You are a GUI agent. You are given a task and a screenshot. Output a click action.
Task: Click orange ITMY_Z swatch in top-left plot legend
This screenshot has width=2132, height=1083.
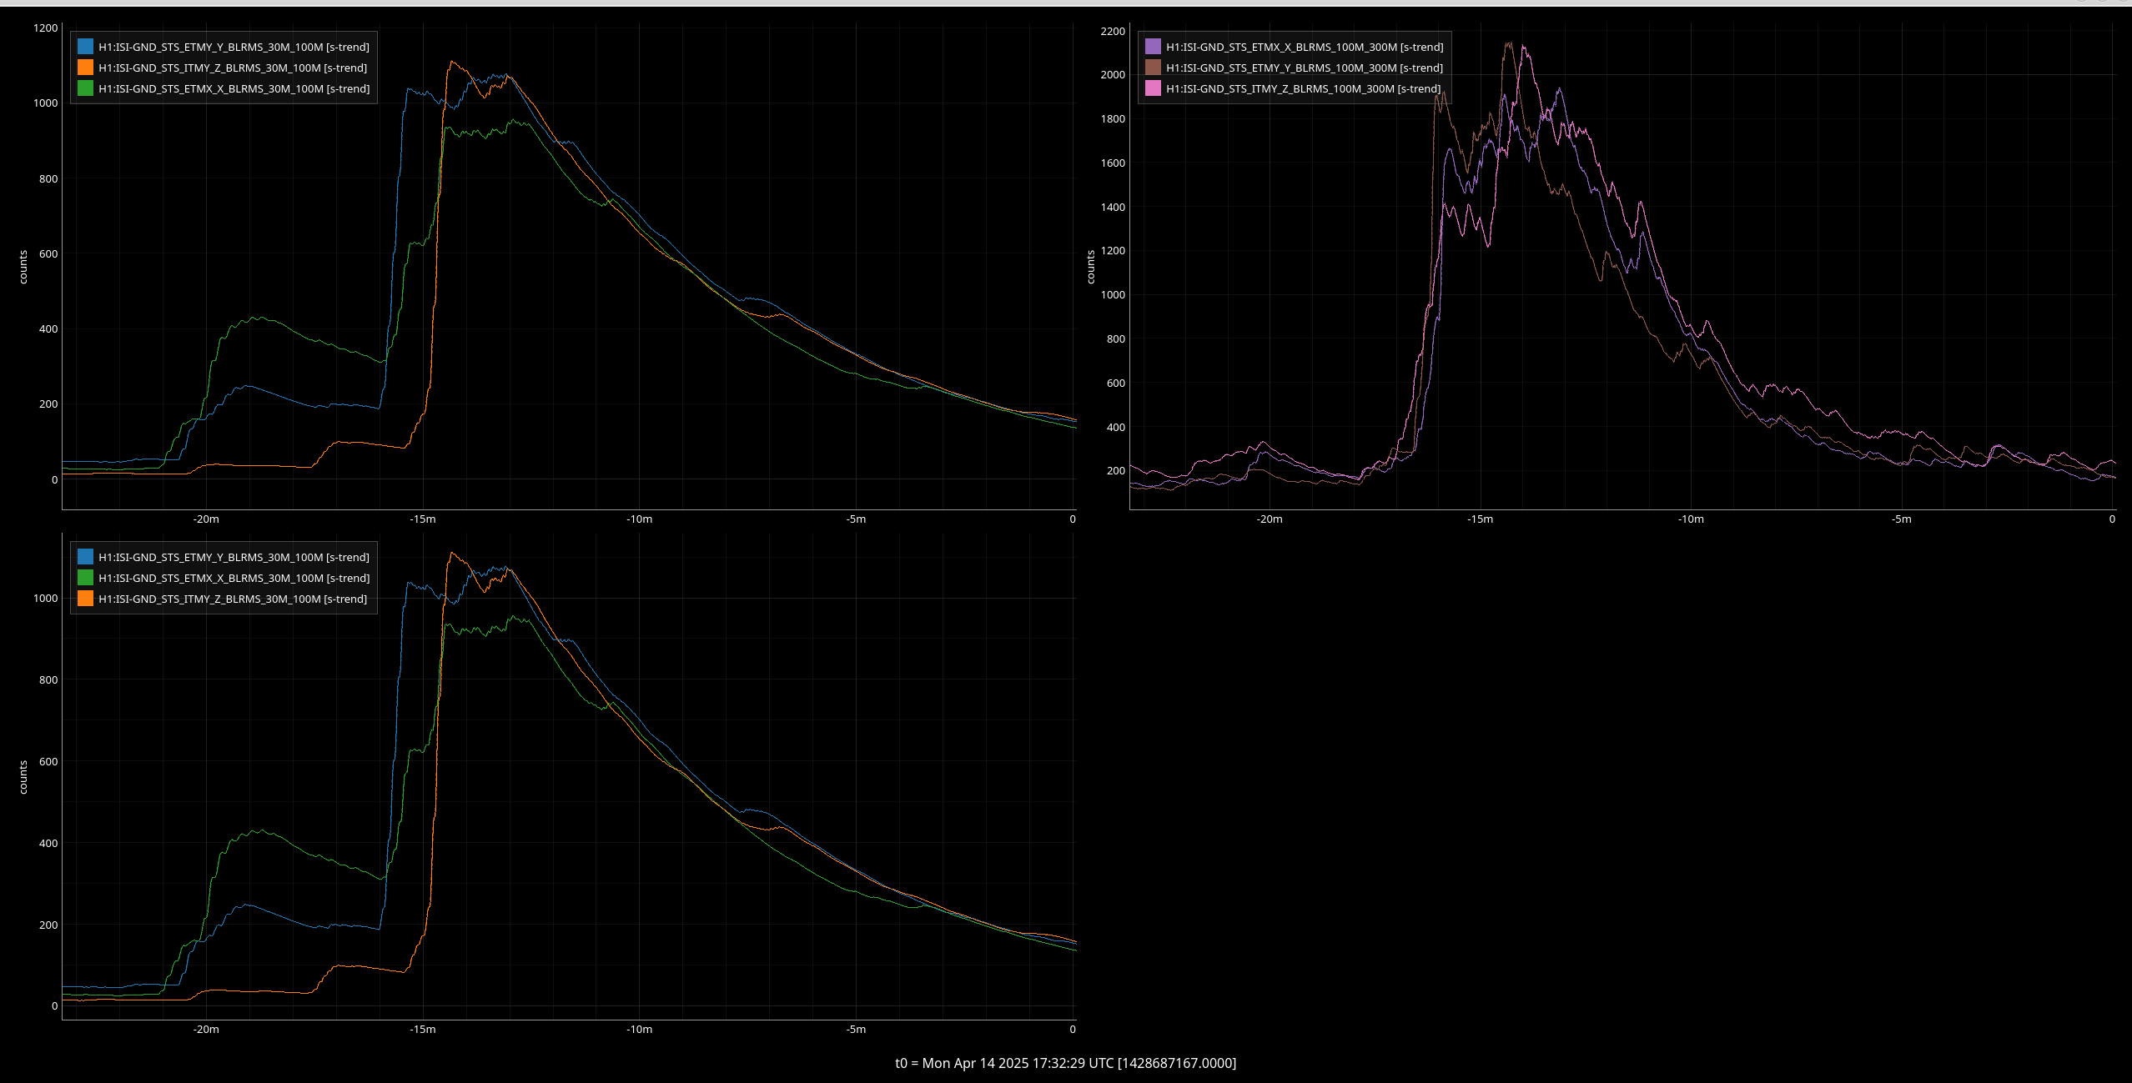click(x=85, y=68)
